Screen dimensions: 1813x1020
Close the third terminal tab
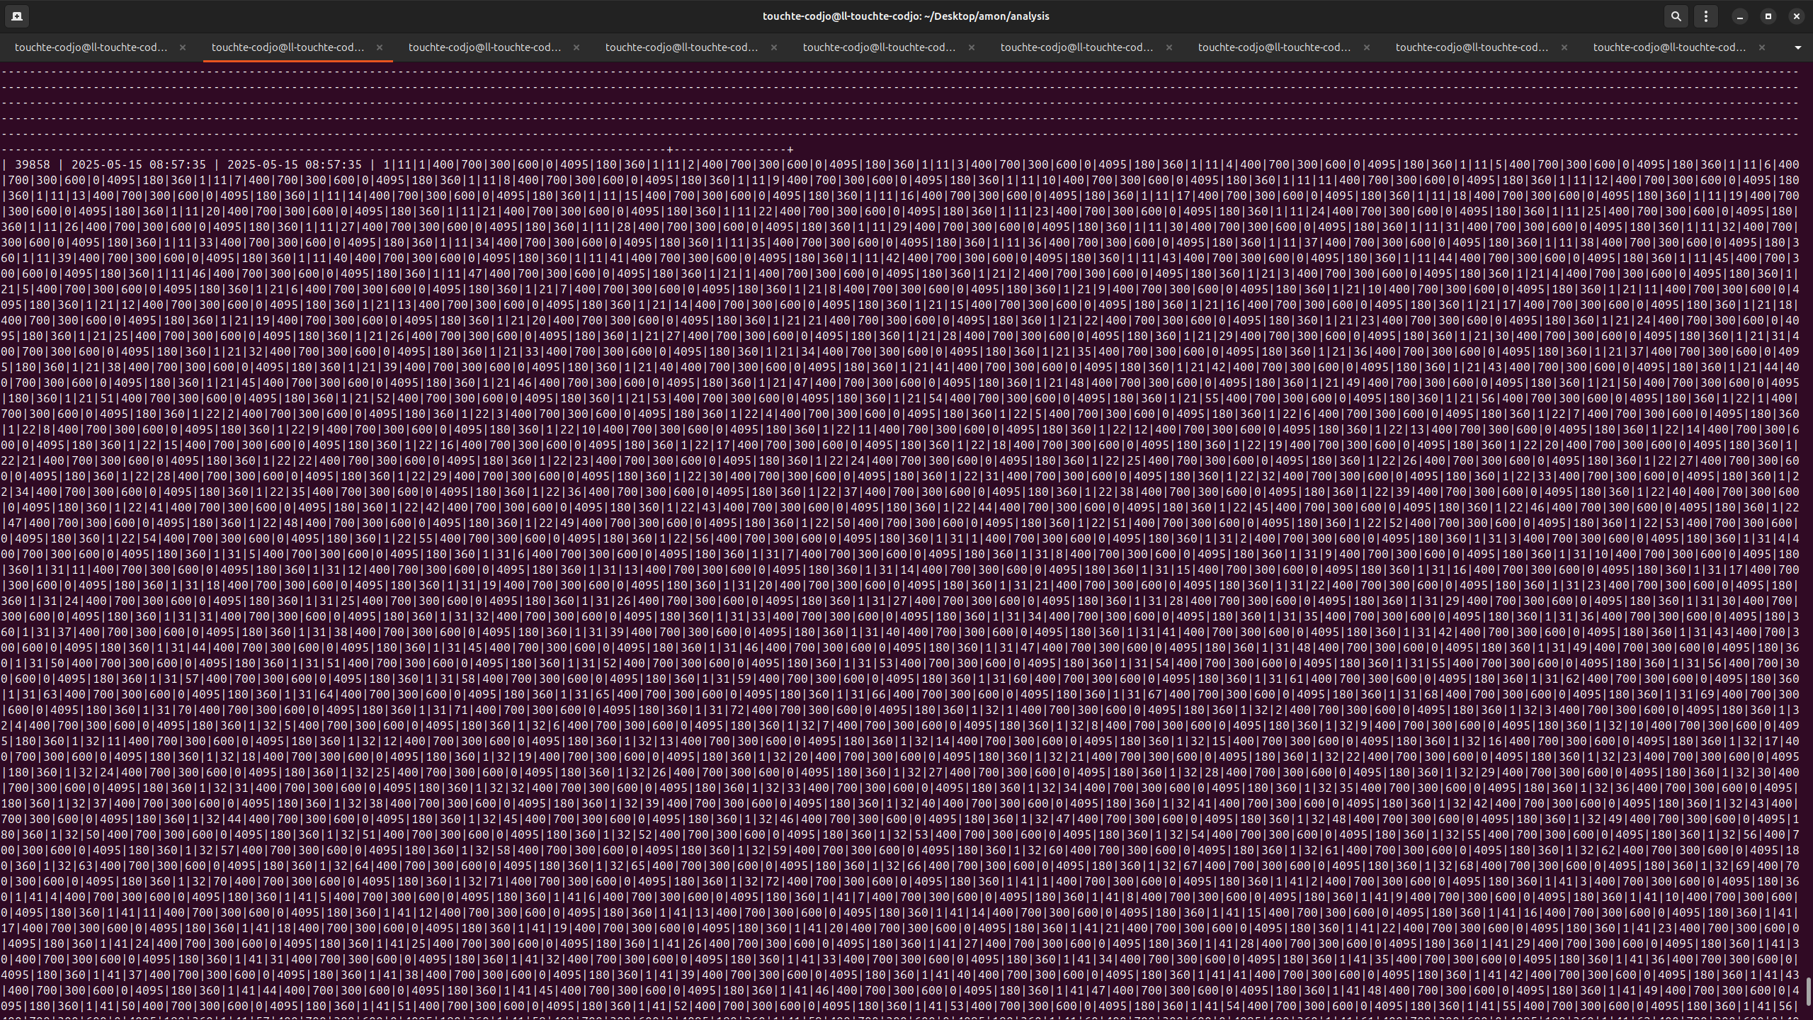tap(576, 47)
